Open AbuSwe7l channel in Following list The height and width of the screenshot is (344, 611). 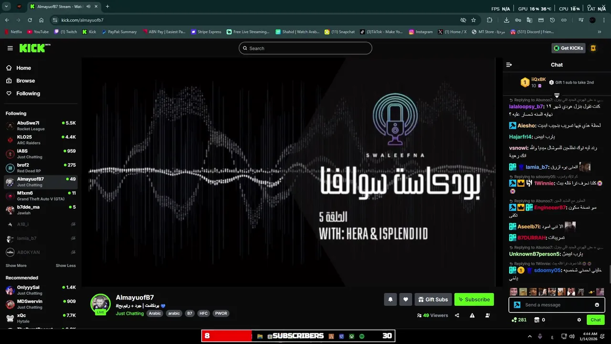coord(41,126)
